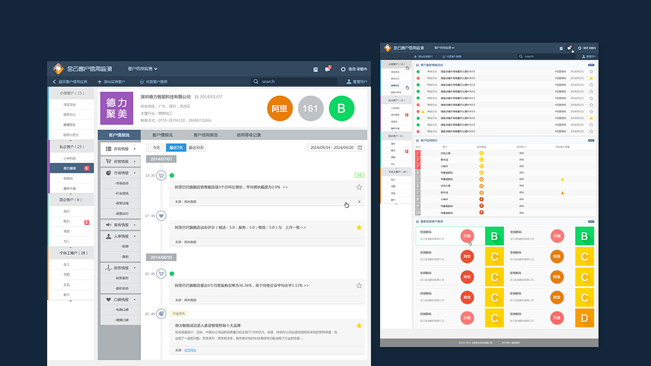The width and height of the screenshot is (651, 366).
Task: Click the orange D grade tile in recommendations
Action: 584,318
